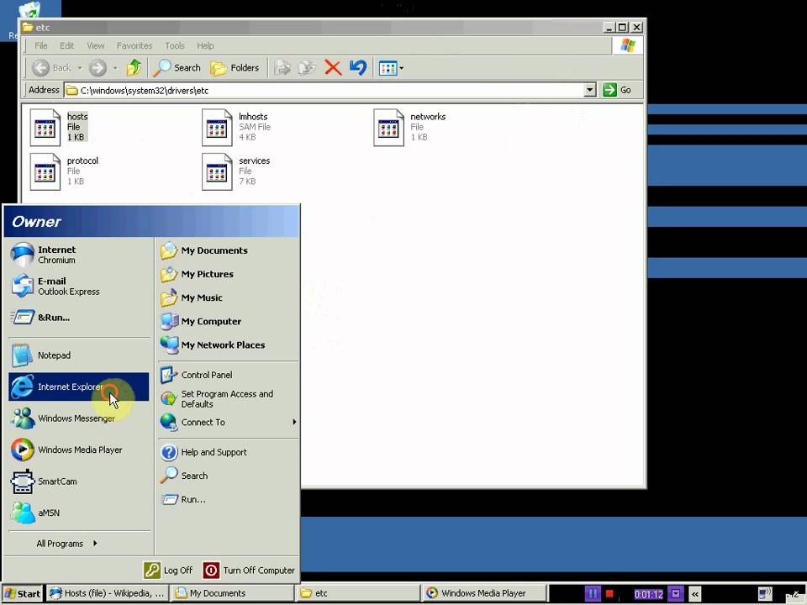Open Internet Explorer from Start menu
The width and height of the screenshot is (807, 605).
pyautogui.click(x=79, y=387)
